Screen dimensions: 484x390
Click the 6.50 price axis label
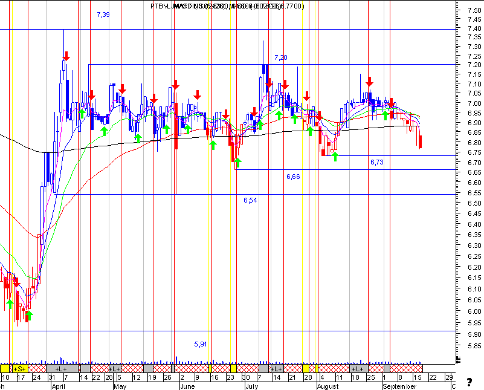point(474,203)
